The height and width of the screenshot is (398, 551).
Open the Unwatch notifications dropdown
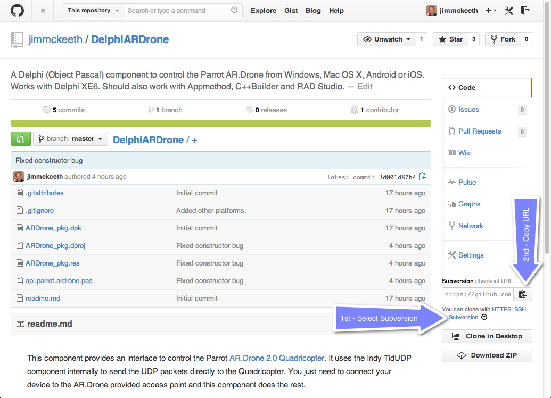pyautogui.click(x=386, y=39)
